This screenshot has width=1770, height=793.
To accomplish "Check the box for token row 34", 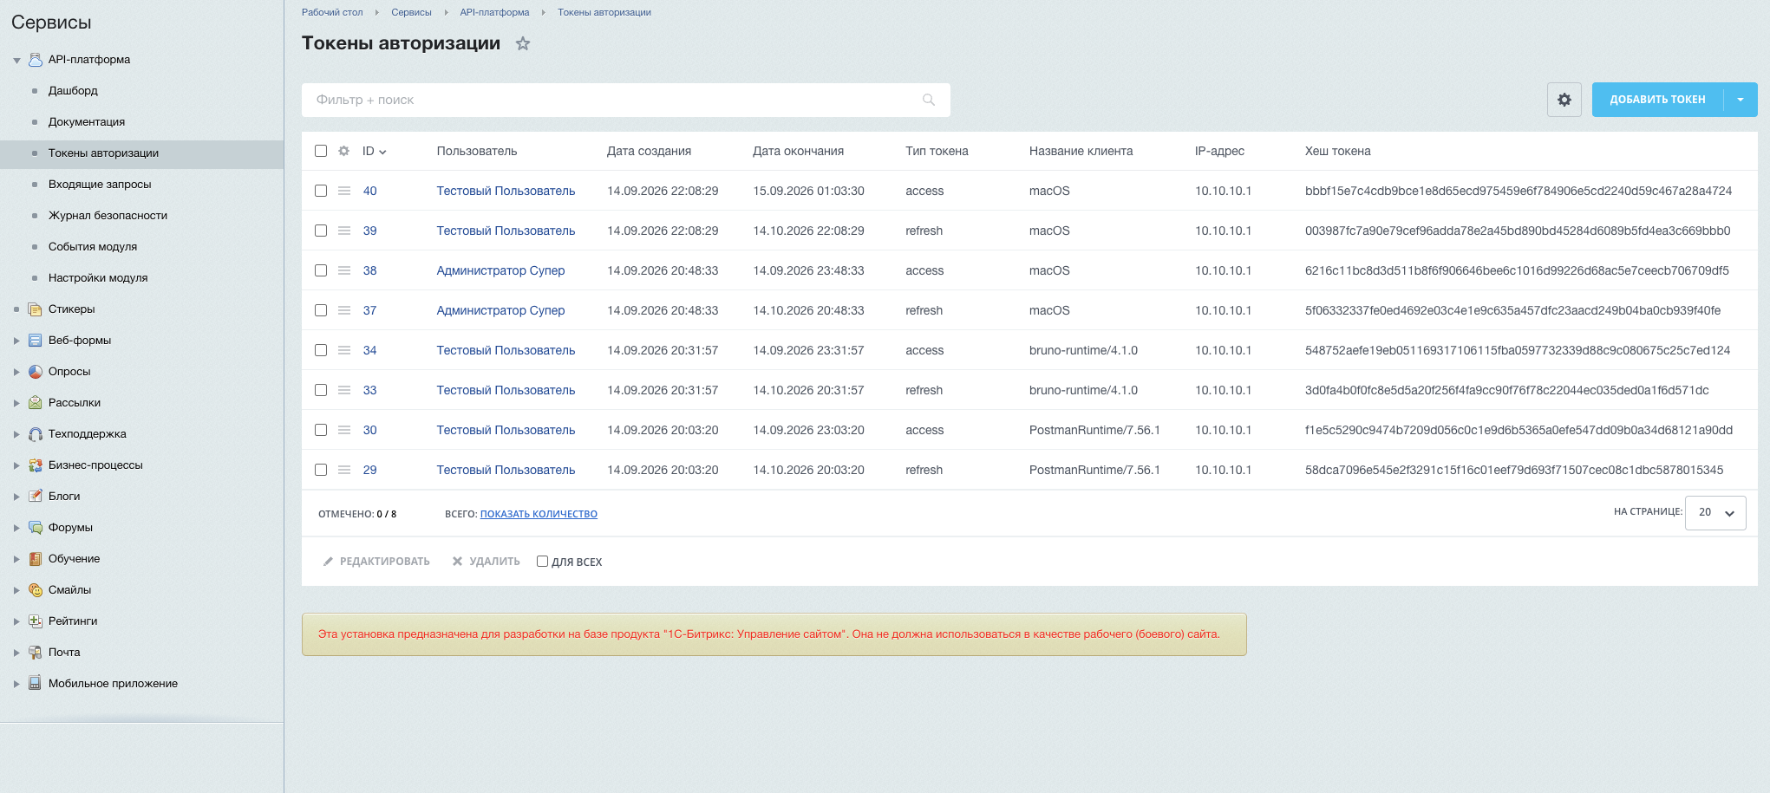I will 321,350.
